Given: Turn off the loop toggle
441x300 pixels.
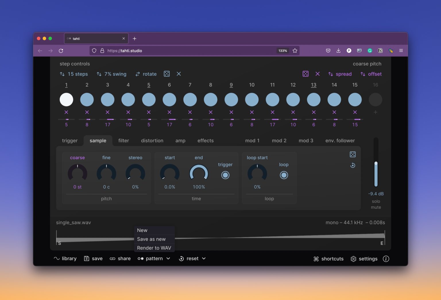Looking at the screenshot, I should tap(284, 175).
